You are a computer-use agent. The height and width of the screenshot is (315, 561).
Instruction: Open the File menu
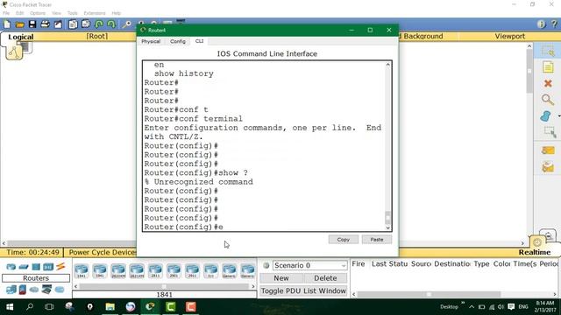click(x=6, y=13)
